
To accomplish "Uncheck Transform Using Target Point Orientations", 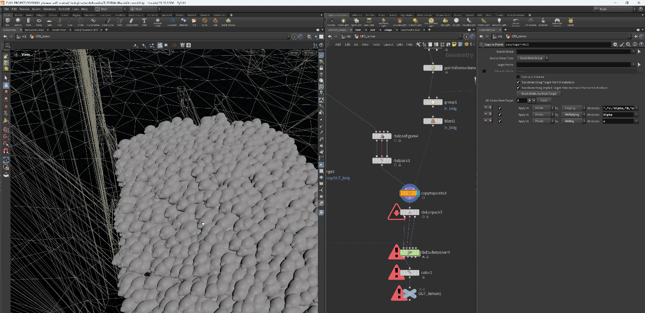I will coord(518,82).
